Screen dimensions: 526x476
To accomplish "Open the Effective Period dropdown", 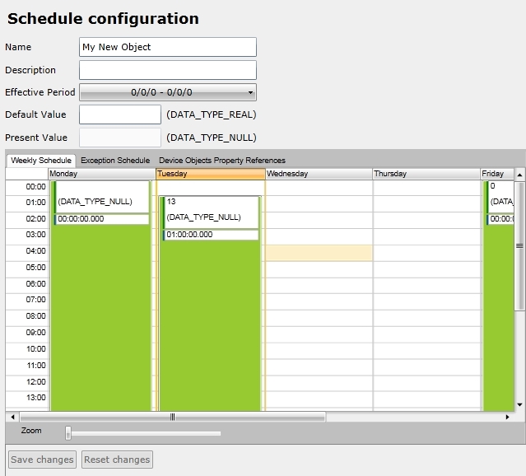I will pyautogui.click(x=167, y=92).
